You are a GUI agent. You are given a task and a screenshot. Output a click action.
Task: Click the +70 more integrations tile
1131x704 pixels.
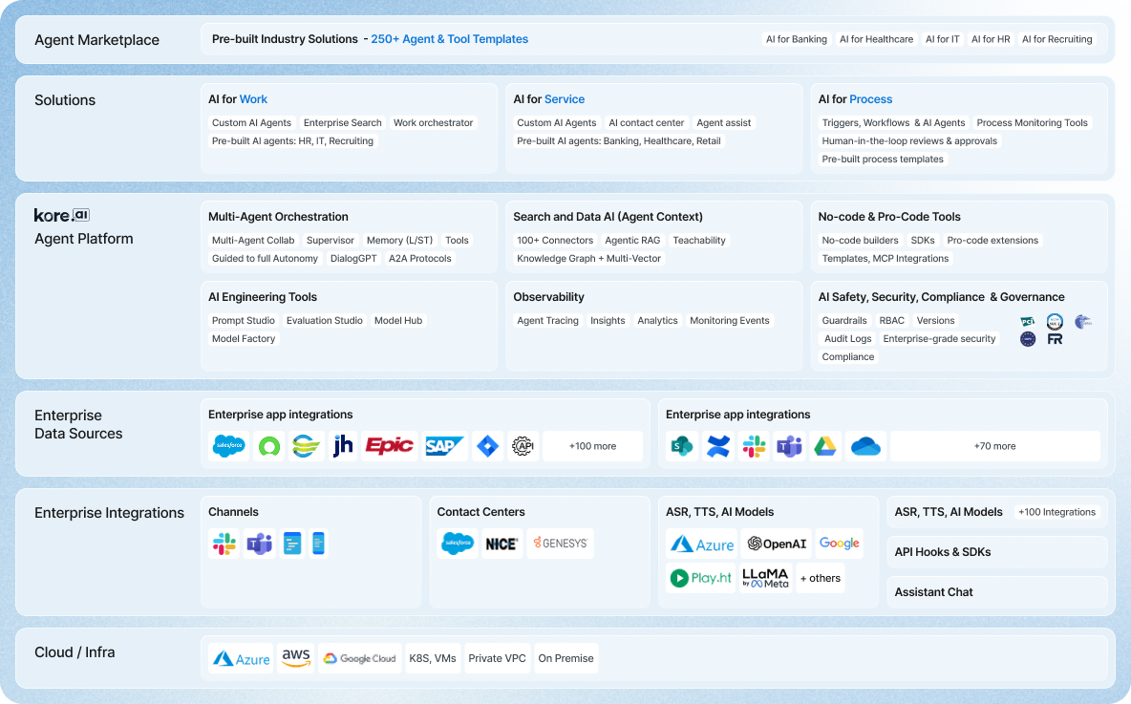coord(994,446)
